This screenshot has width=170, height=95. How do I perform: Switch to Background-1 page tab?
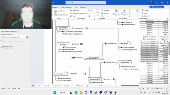pyautogui.click(x=57, y=86)
